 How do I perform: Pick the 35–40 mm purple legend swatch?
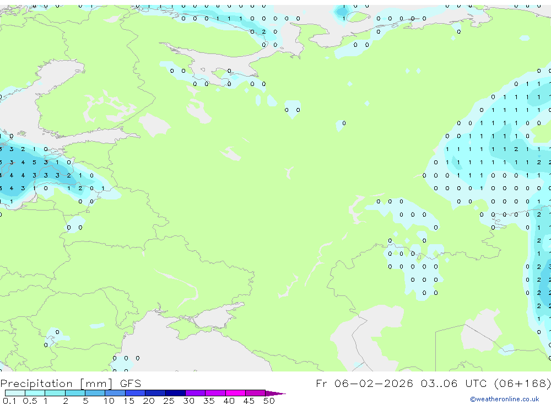[x=215, y=393]
